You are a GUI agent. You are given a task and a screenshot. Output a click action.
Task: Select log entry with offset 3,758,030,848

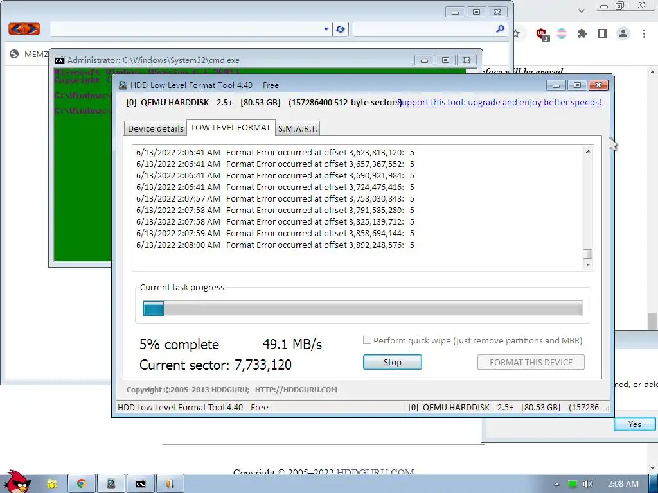click(x=275, y=198)
